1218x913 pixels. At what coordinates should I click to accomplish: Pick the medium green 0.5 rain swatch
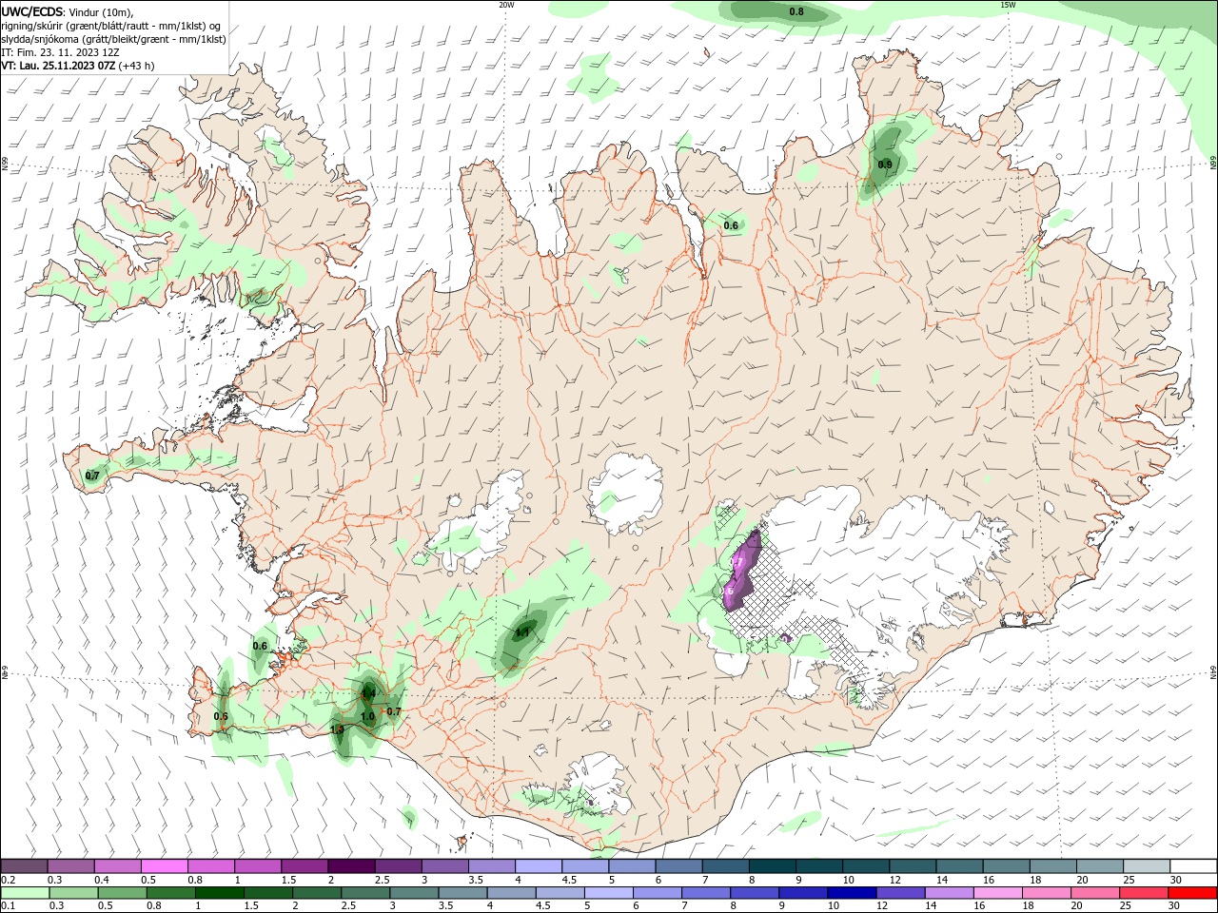pos(124,893)
